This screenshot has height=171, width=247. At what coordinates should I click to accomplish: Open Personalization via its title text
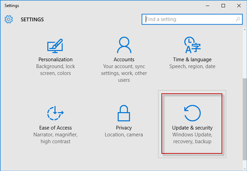(55, 60)
